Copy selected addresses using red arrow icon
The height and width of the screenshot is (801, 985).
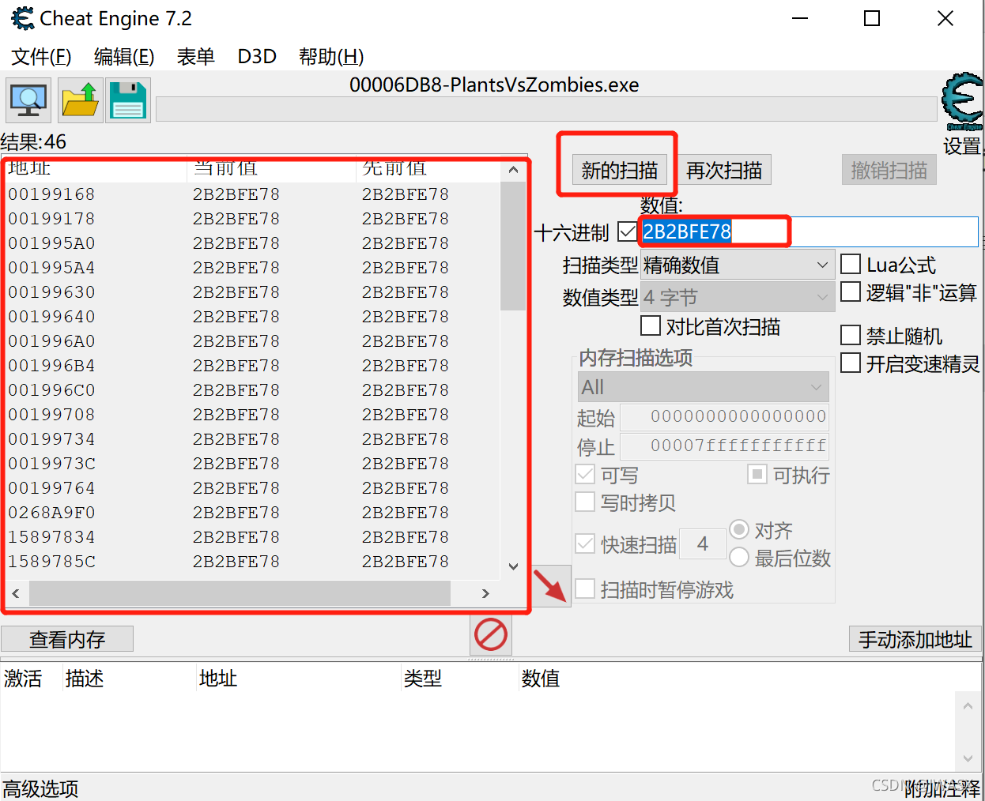[x=550, y=586]
